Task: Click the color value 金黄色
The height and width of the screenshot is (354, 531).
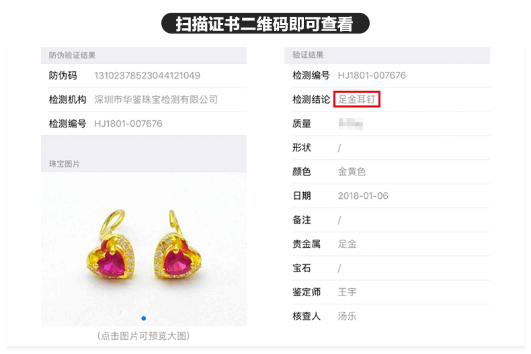Action: [352, 171]
